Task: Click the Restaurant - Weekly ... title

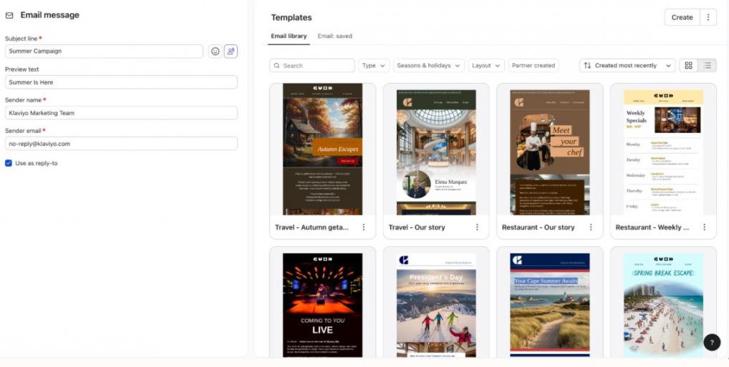Action: (652, 227)
